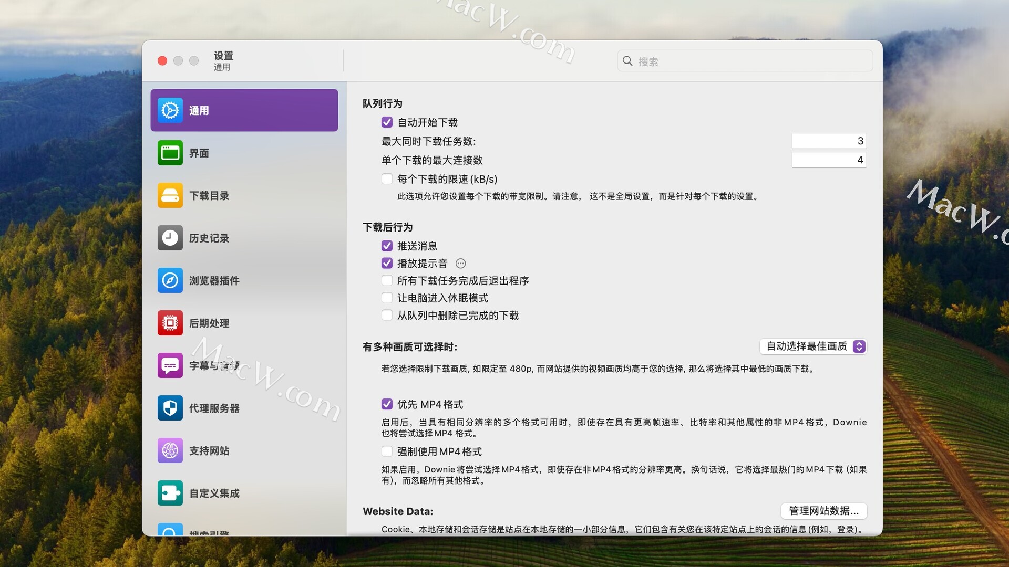This screenshot has width=1009, height=567.
Task: Enable 强制使用 MP4 格式 checkbox
Action: [x=387, y=451]
